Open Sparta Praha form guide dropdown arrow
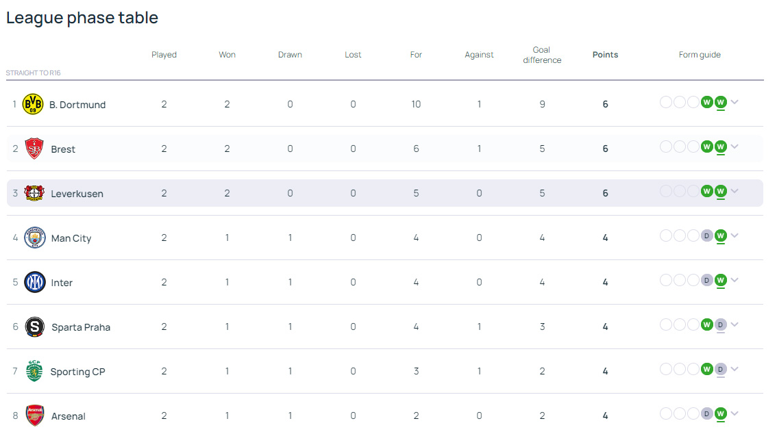 point(735,325)
